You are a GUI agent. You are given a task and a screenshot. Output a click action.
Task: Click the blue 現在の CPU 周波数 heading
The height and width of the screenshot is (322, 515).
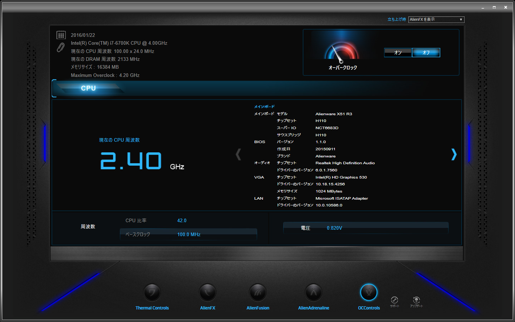(119, 140)
